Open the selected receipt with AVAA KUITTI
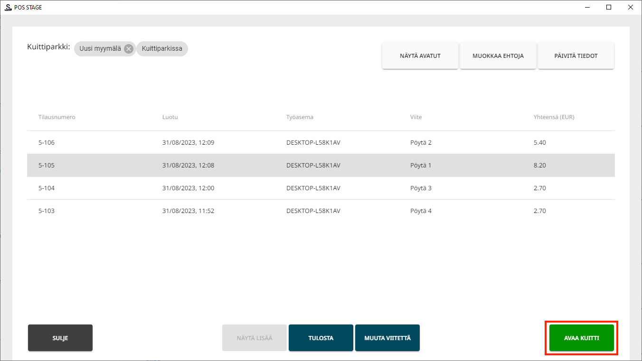The width and height of the screenshot is (642, 361). pos(581,338)
